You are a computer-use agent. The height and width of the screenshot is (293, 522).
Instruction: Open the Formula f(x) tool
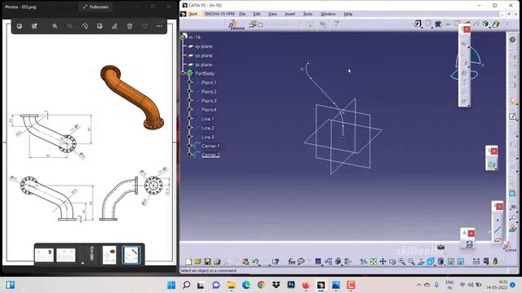[x=291, y=262]
